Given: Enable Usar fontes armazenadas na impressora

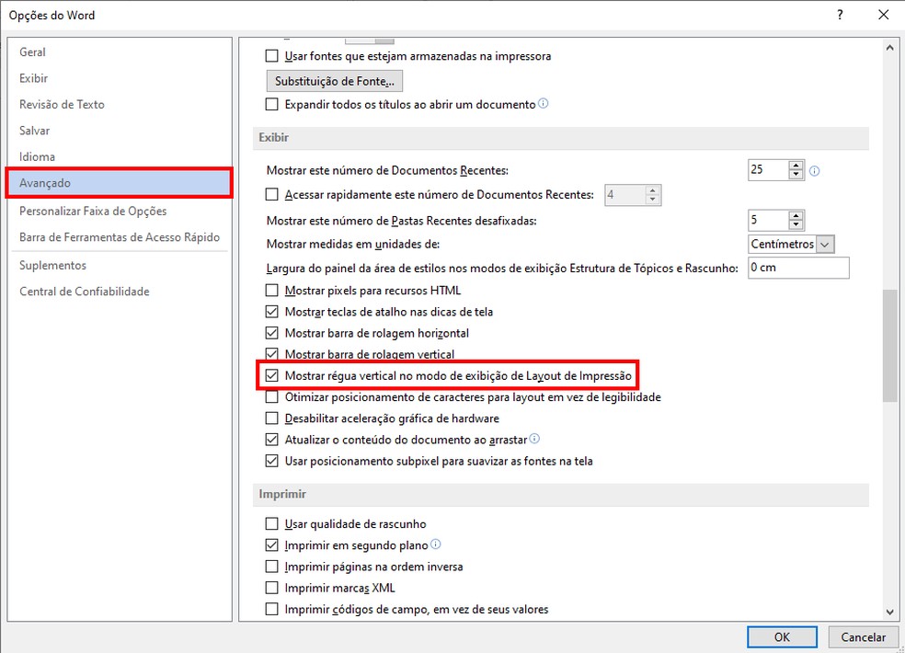Looking at the screenshot, I should (x=271, y=56).
